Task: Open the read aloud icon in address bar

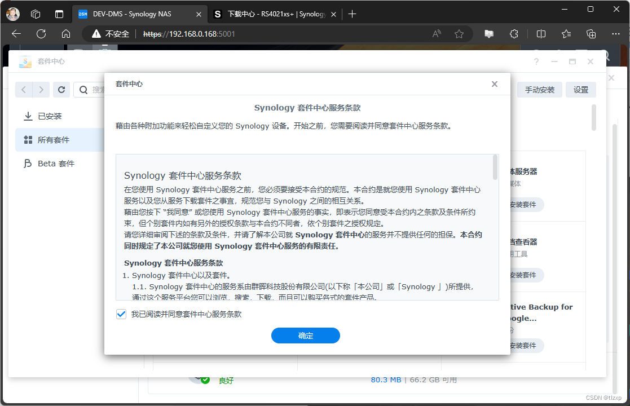Action: pyautogui.click(x=437, y=34)
